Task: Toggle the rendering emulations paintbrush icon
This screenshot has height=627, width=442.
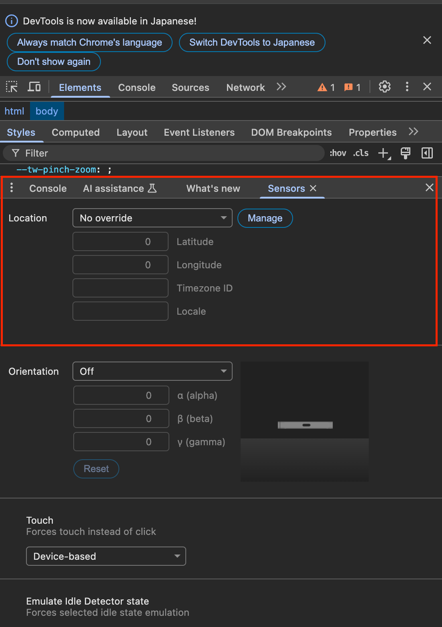Action: (x=405, y=153)
